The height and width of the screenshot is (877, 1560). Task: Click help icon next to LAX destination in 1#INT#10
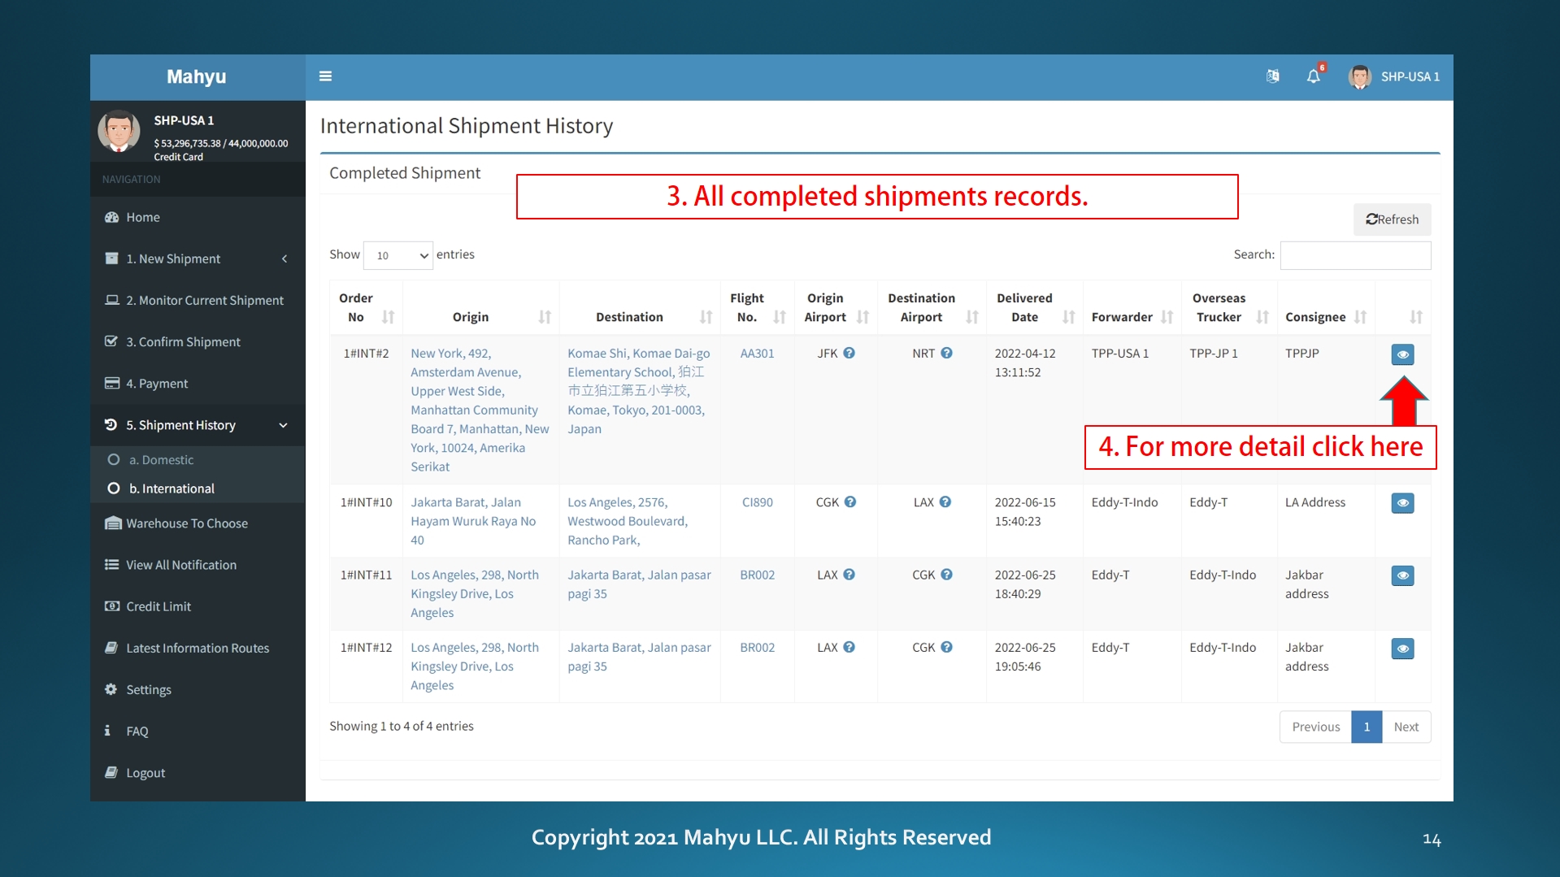click(x=945, y=502)
